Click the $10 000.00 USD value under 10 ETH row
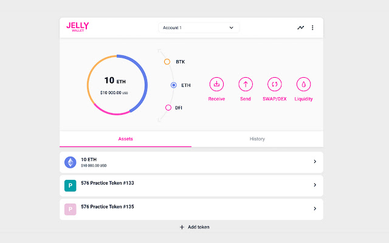Image resolution: width=389 pixels, height=243 pixels. [94, 166]
